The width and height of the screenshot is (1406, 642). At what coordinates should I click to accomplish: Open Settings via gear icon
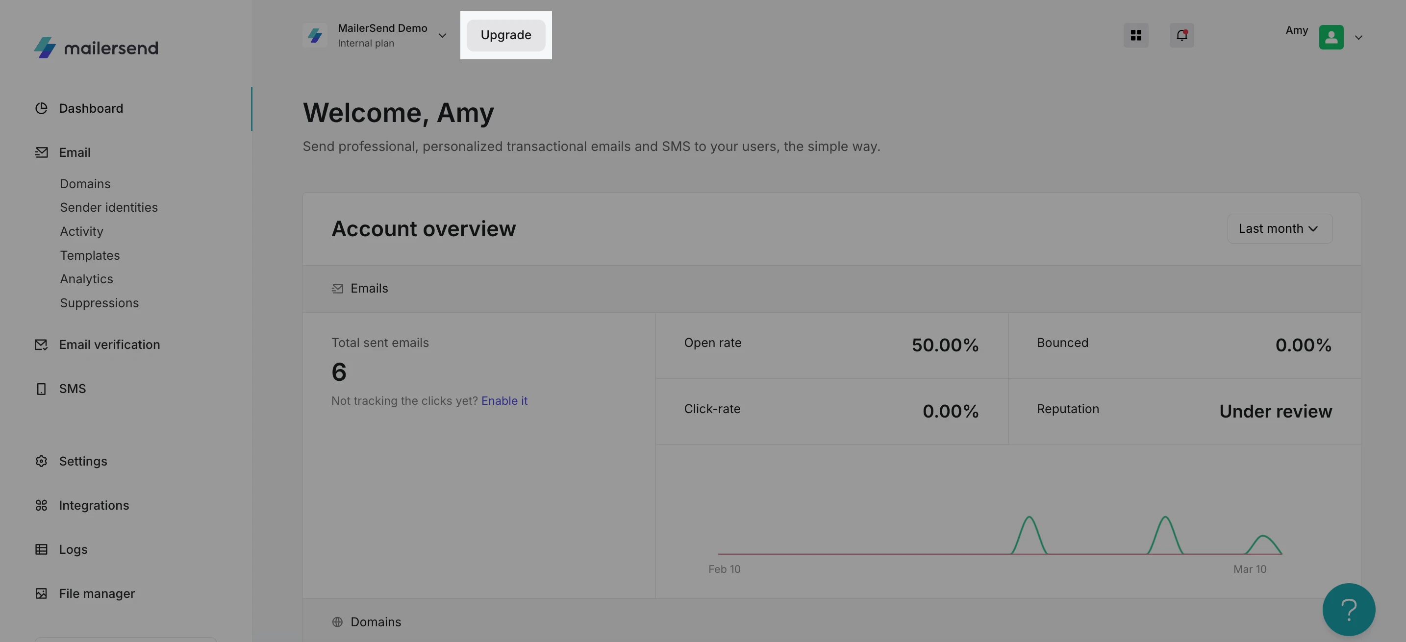[x=42, y=461]
